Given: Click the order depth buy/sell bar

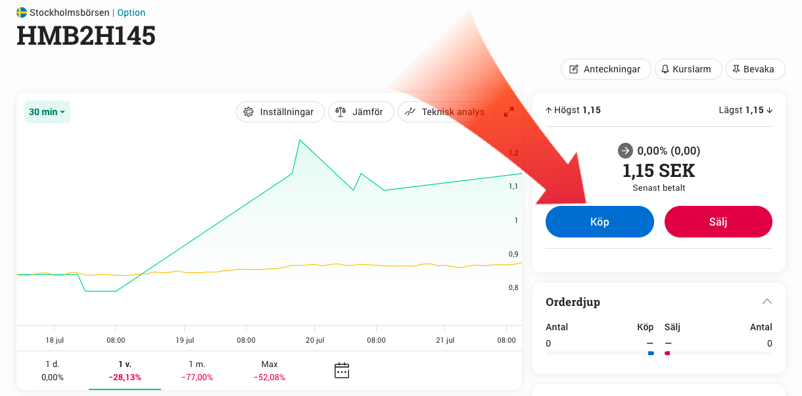Looking at the screenshot, I should 659,353.
